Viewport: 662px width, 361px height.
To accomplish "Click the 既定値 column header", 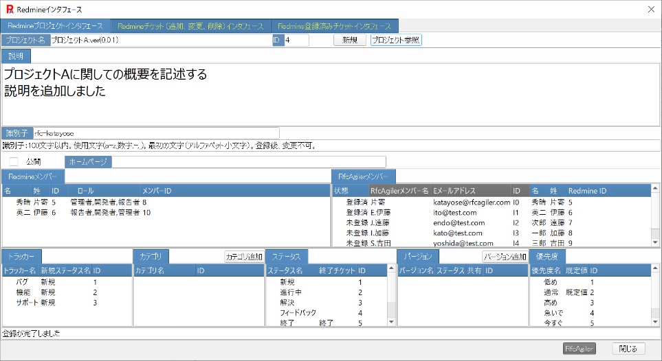I will tap(576, 270).
